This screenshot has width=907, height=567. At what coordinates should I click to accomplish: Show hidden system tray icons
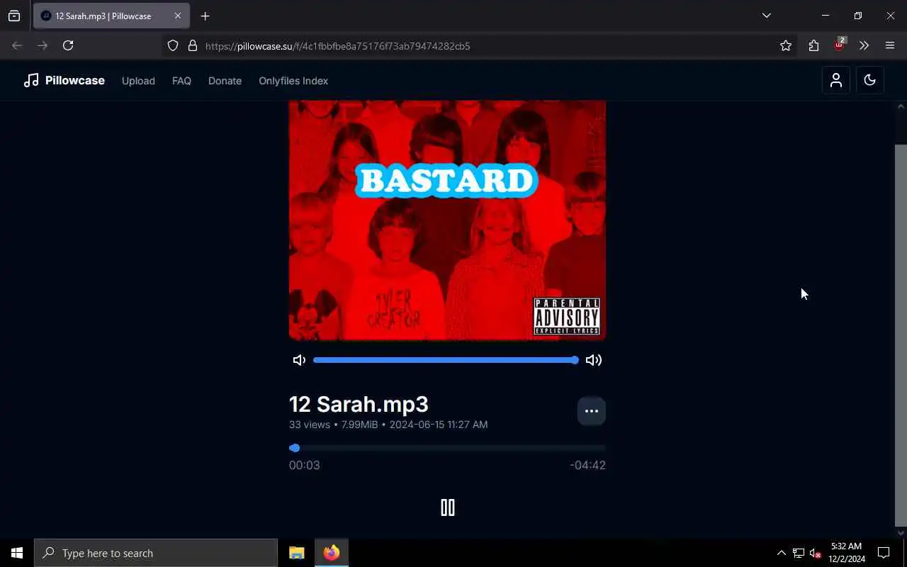pos(781,553)
